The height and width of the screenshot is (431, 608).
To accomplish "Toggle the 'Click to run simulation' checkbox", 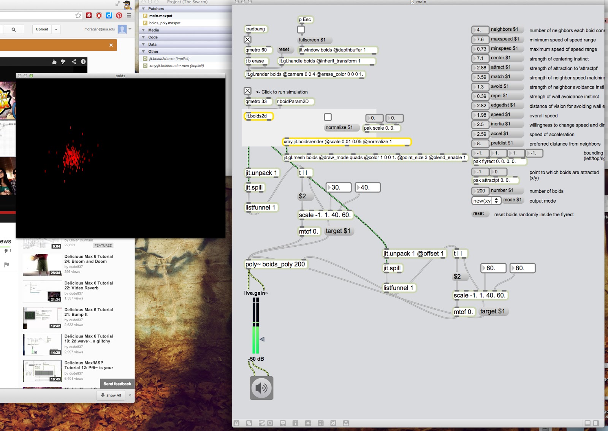I will pyautogui.click(x=247, y=91).
